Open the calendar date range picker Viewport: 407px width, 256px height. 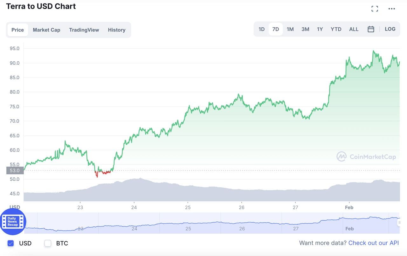[371, 29]
